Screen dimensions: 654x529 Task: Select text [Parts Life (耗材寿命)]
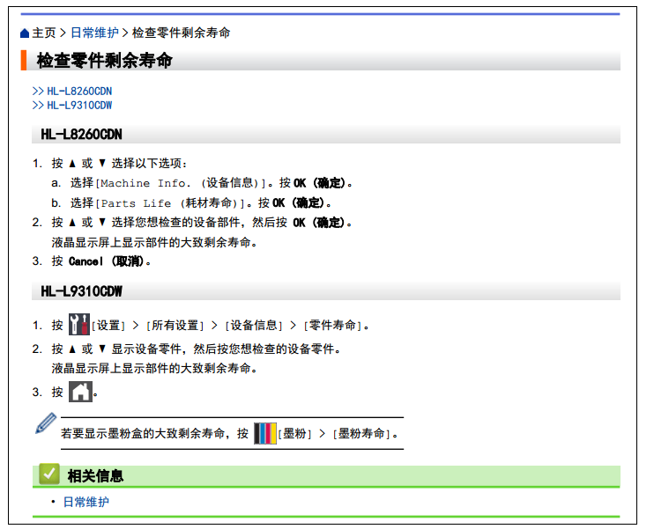[x=171, y=202]
